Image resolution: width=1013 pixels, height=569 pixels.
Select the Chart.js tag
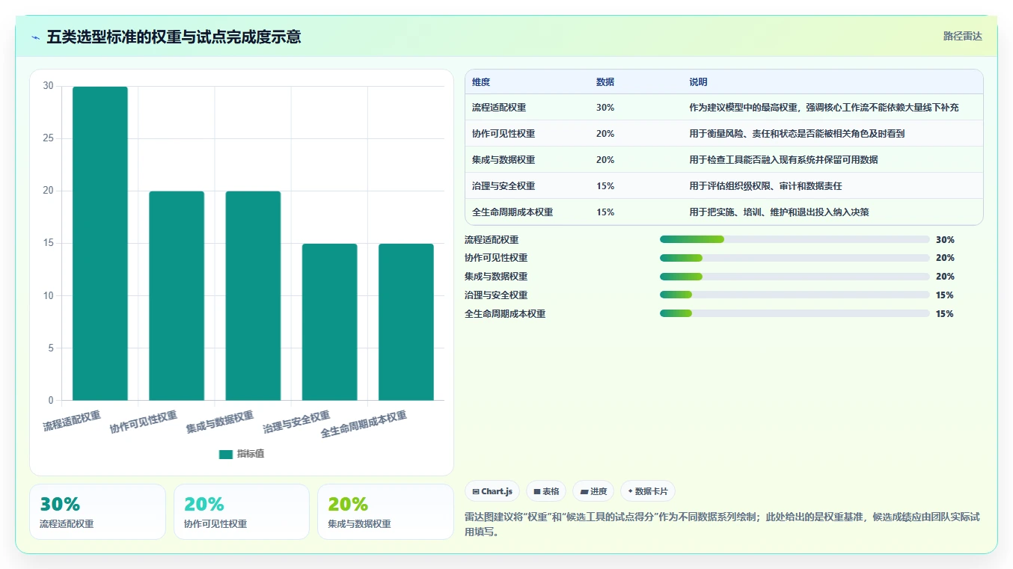click(x=492, y=491)
